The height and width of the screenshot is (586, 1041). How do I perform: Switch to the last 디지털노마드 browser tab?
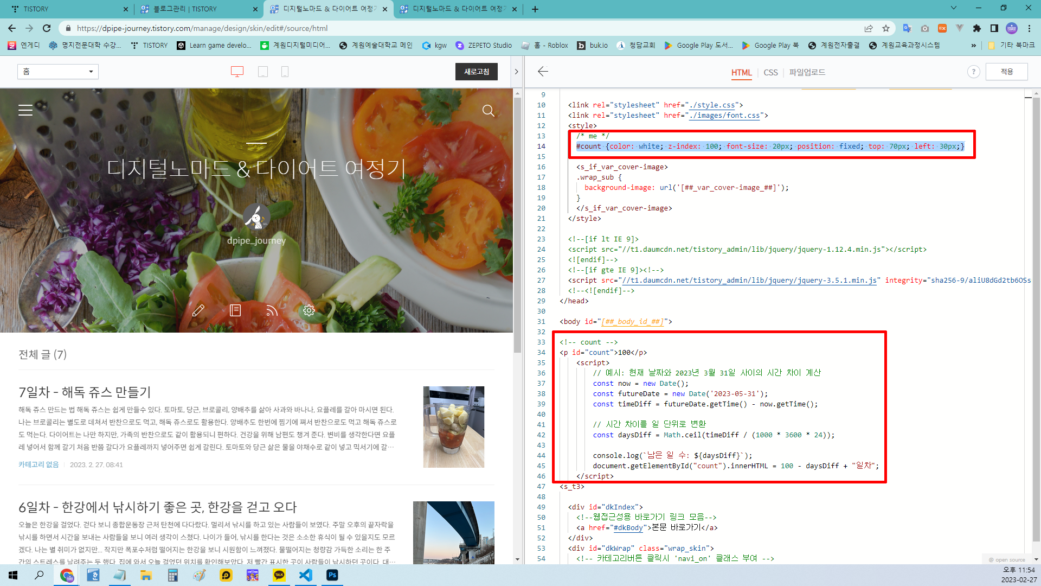[x=458, y=9]
